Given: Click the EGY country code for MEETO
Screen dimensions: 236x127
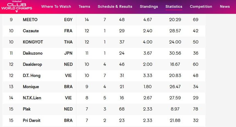Looking at the screenshot, I should 68,20.
